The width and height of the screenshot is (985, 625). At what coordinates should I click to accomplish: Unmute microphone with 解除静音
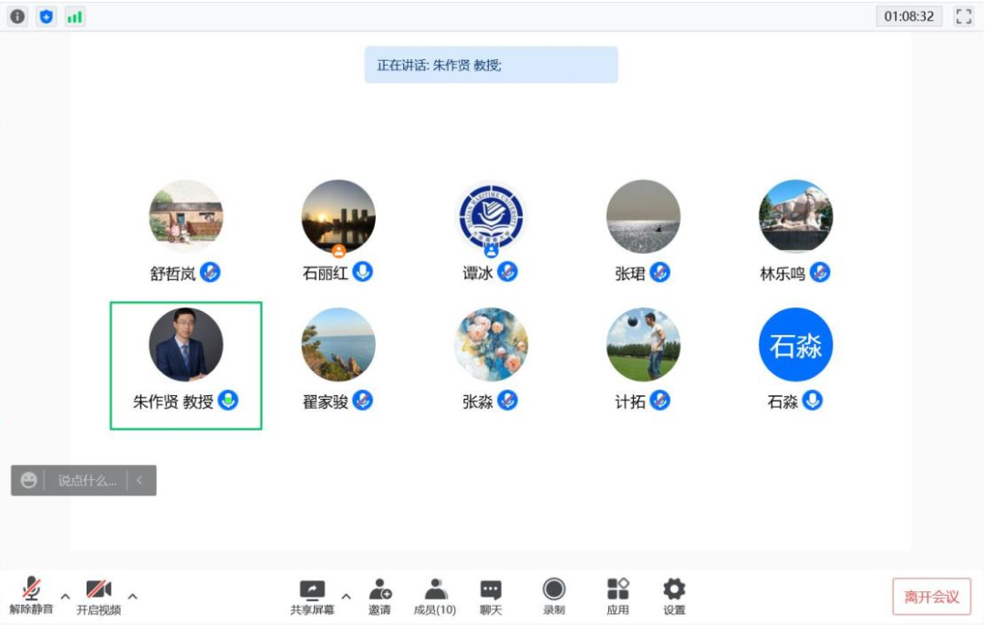32,596
